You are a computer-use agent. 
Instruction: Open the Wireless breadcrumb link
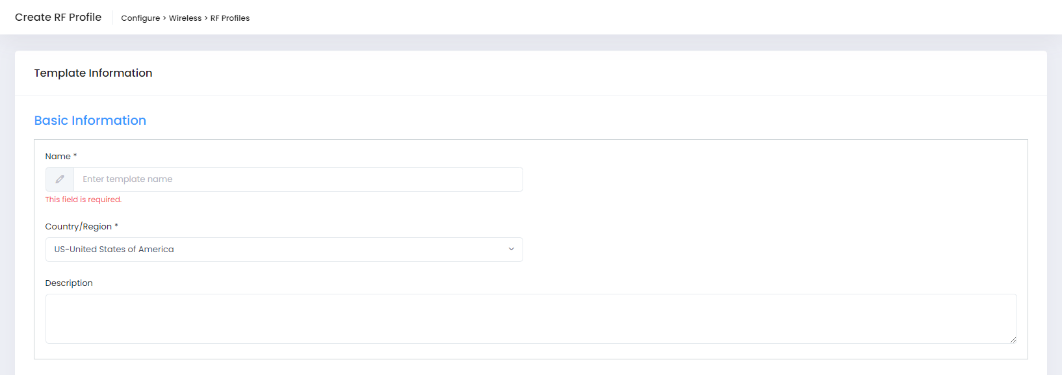pos(185,18)
